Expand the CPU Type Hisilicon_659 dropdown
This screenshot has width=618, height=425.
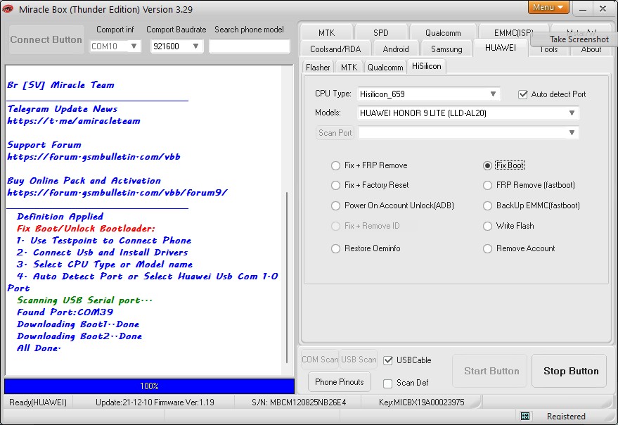point(493,94)
